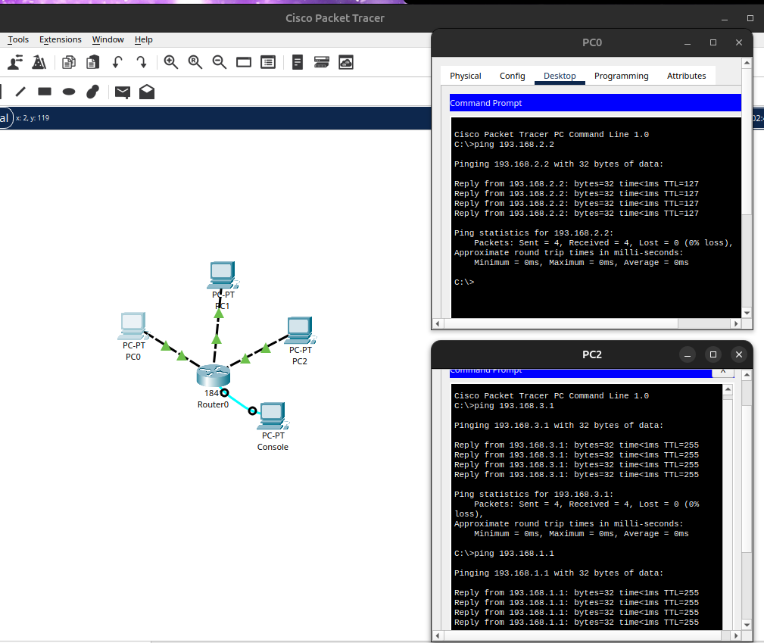
Task: Reset workspace zoom level
Action: (195, 62)
